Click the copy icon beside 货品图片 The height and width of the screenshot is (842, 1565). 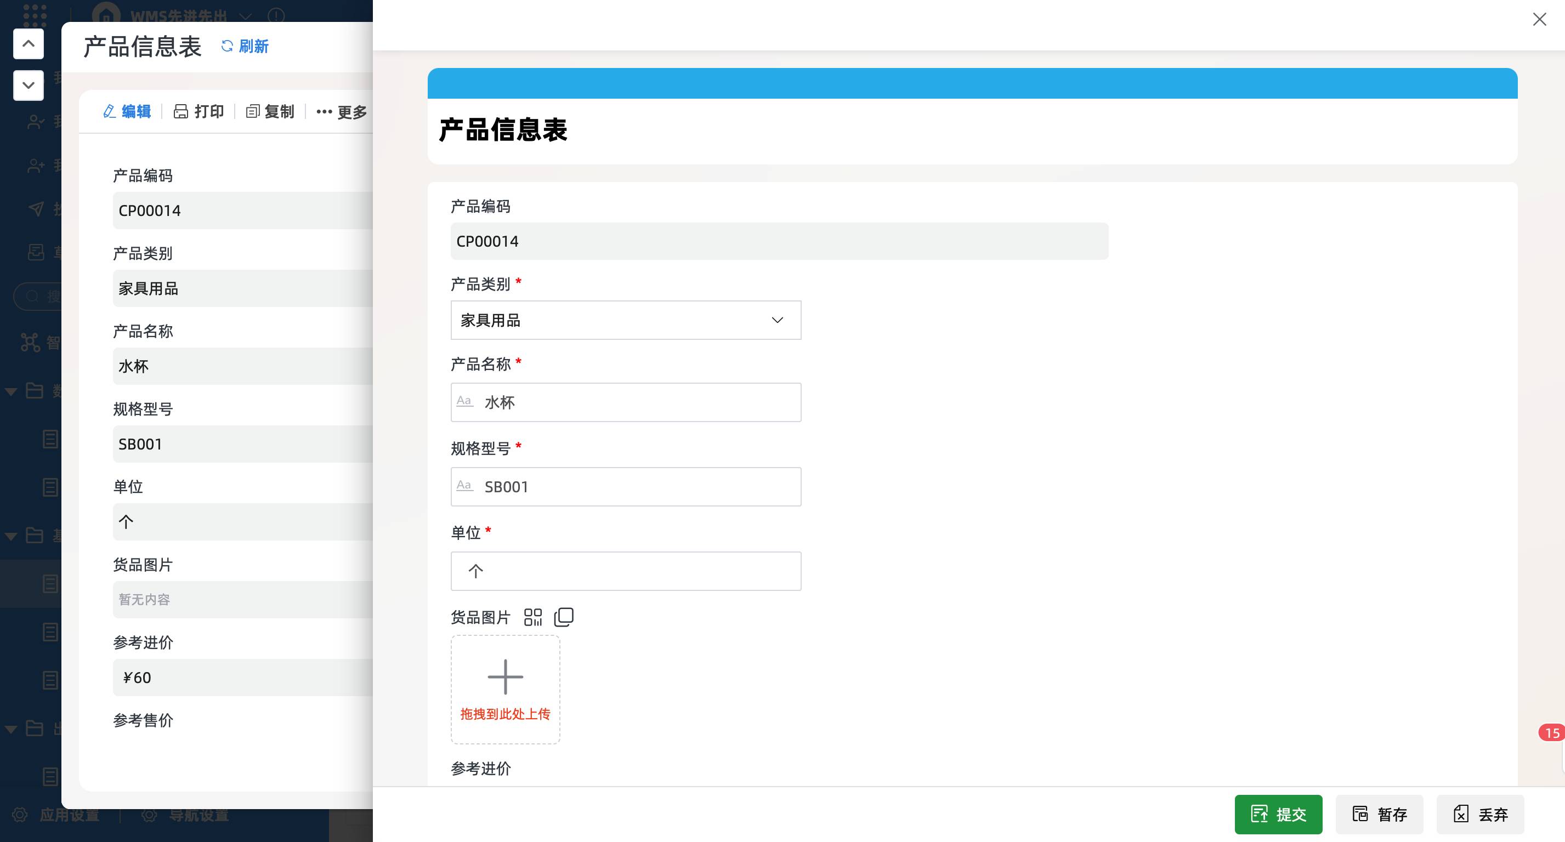[x=564, y=617]
